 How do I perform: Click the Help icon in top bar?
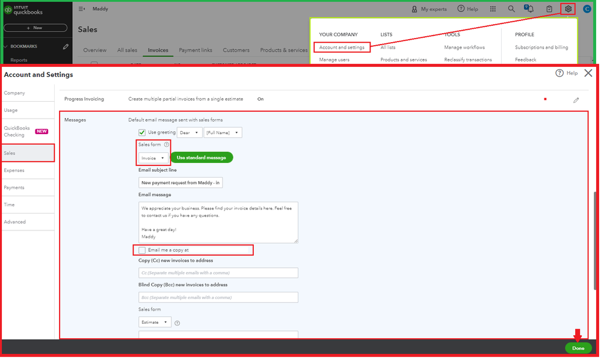[467, 9]
